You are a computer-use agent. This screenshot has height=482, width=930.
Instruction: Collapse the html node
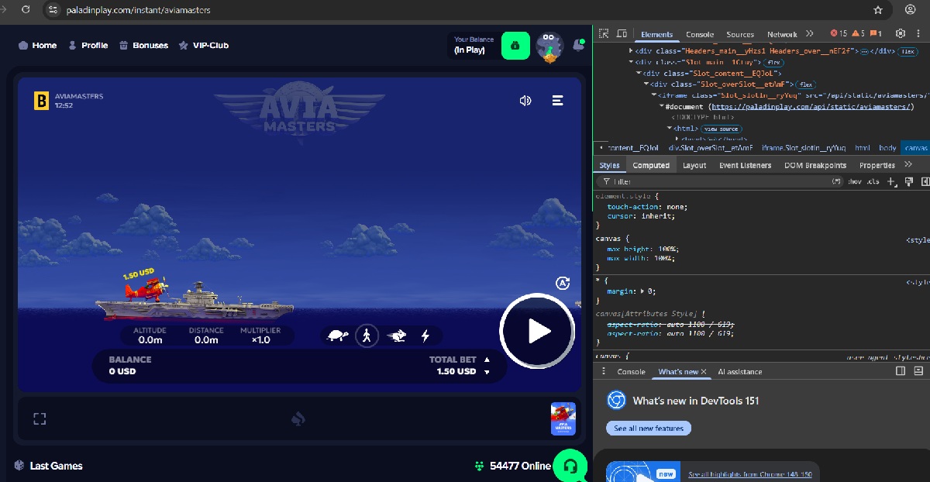pos(669,129)
